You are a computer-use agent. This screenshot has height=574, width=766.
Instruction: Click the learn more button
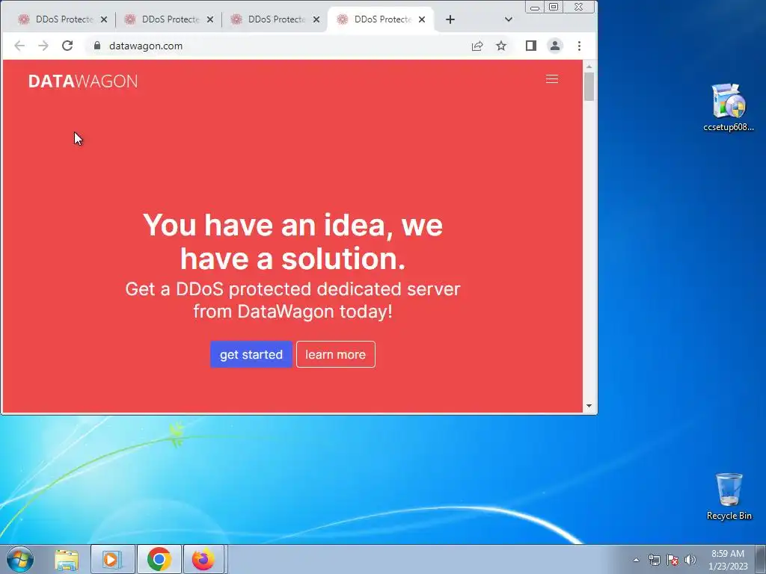pyautogui.click(x=336, y=354)
